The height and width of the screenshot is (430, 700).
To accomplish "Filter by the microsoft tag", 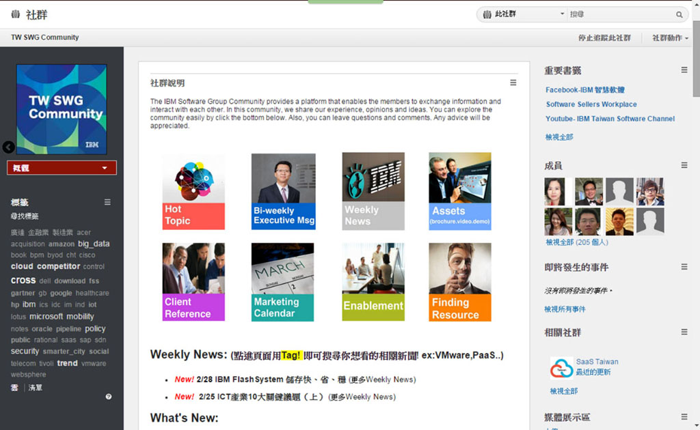I will click(46, 317).
